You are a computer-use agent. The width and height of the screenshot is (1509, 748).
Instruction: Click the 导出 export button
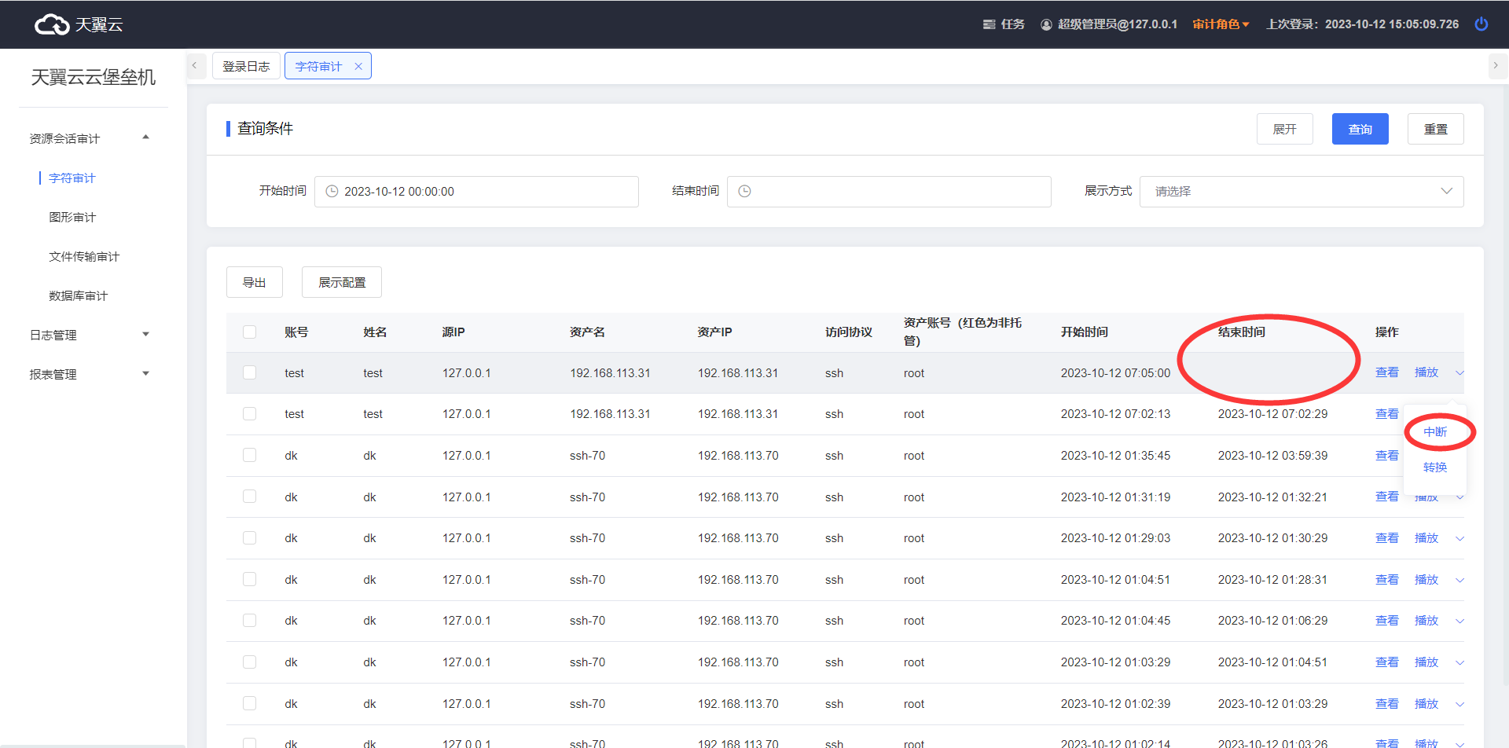click(254, 283)
